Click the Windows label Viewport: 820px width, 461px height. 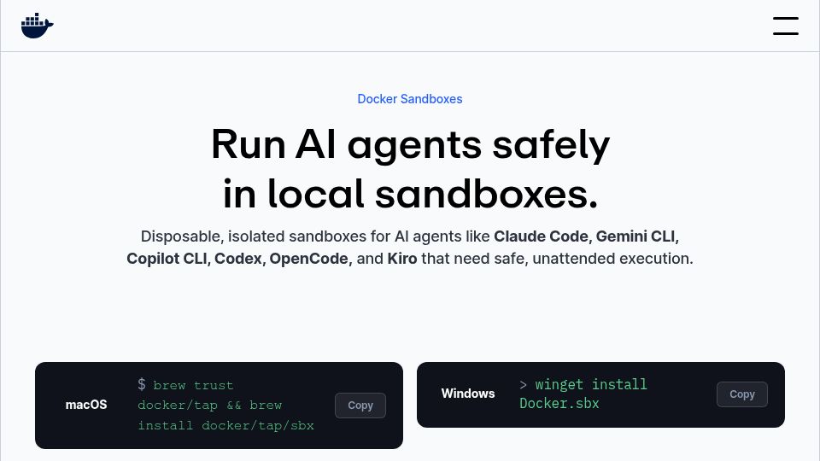pos(467,394)
